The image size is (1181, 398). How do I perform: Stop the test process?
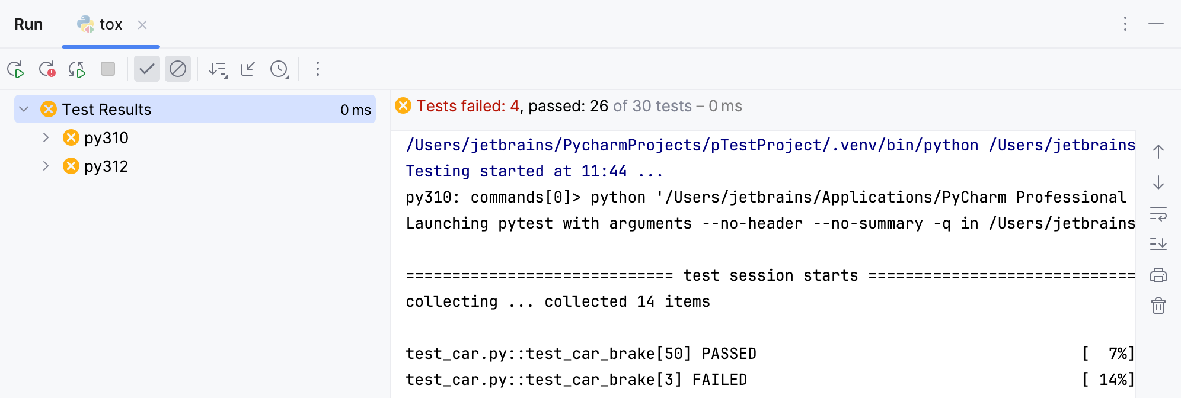click(107, 69)
